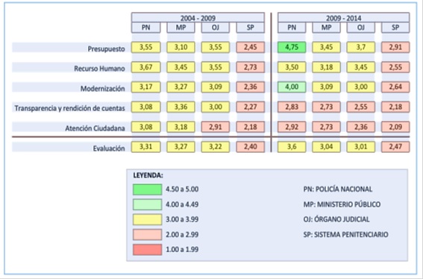The width and height of the screenshot is (423, 279).
Task: Click the Transparencia y rendición de cuentas label
Action: (69, 108)
